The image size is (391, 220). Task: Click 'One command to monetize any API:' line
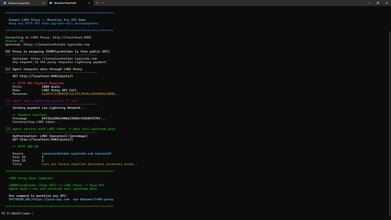[38, 196]
